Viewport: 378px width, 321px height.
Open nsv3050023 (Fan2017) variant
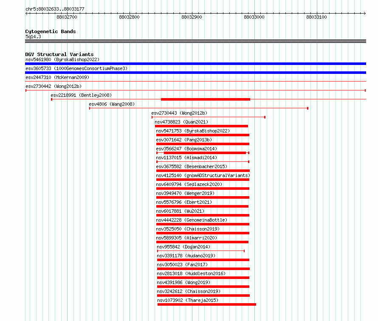tap(182, 265)
